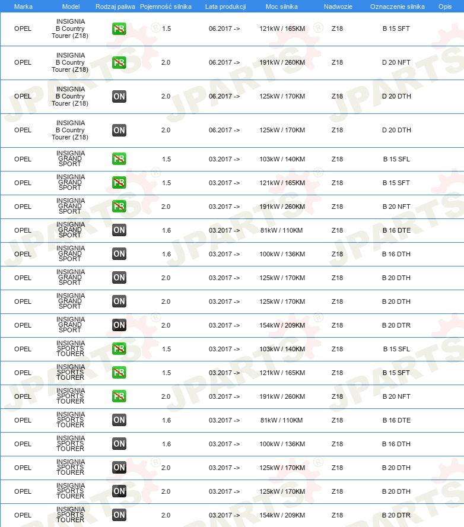
Task: Click 06.2017 production date in D 20 NFT row
Action: pyautogui.click(x=224, y=62)
